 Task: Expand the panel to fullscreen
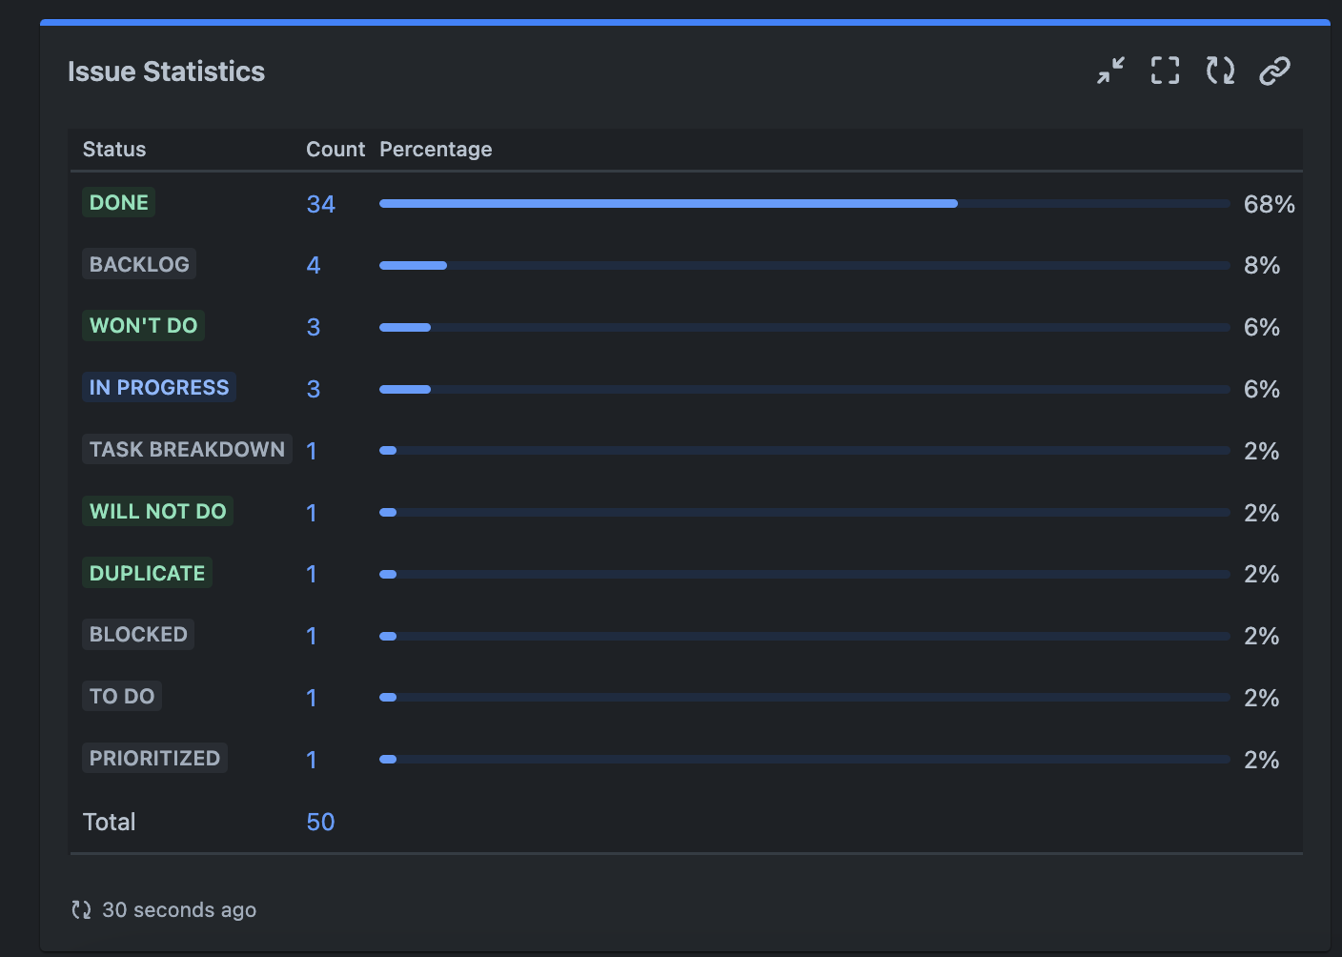[x=1165, y=71]
